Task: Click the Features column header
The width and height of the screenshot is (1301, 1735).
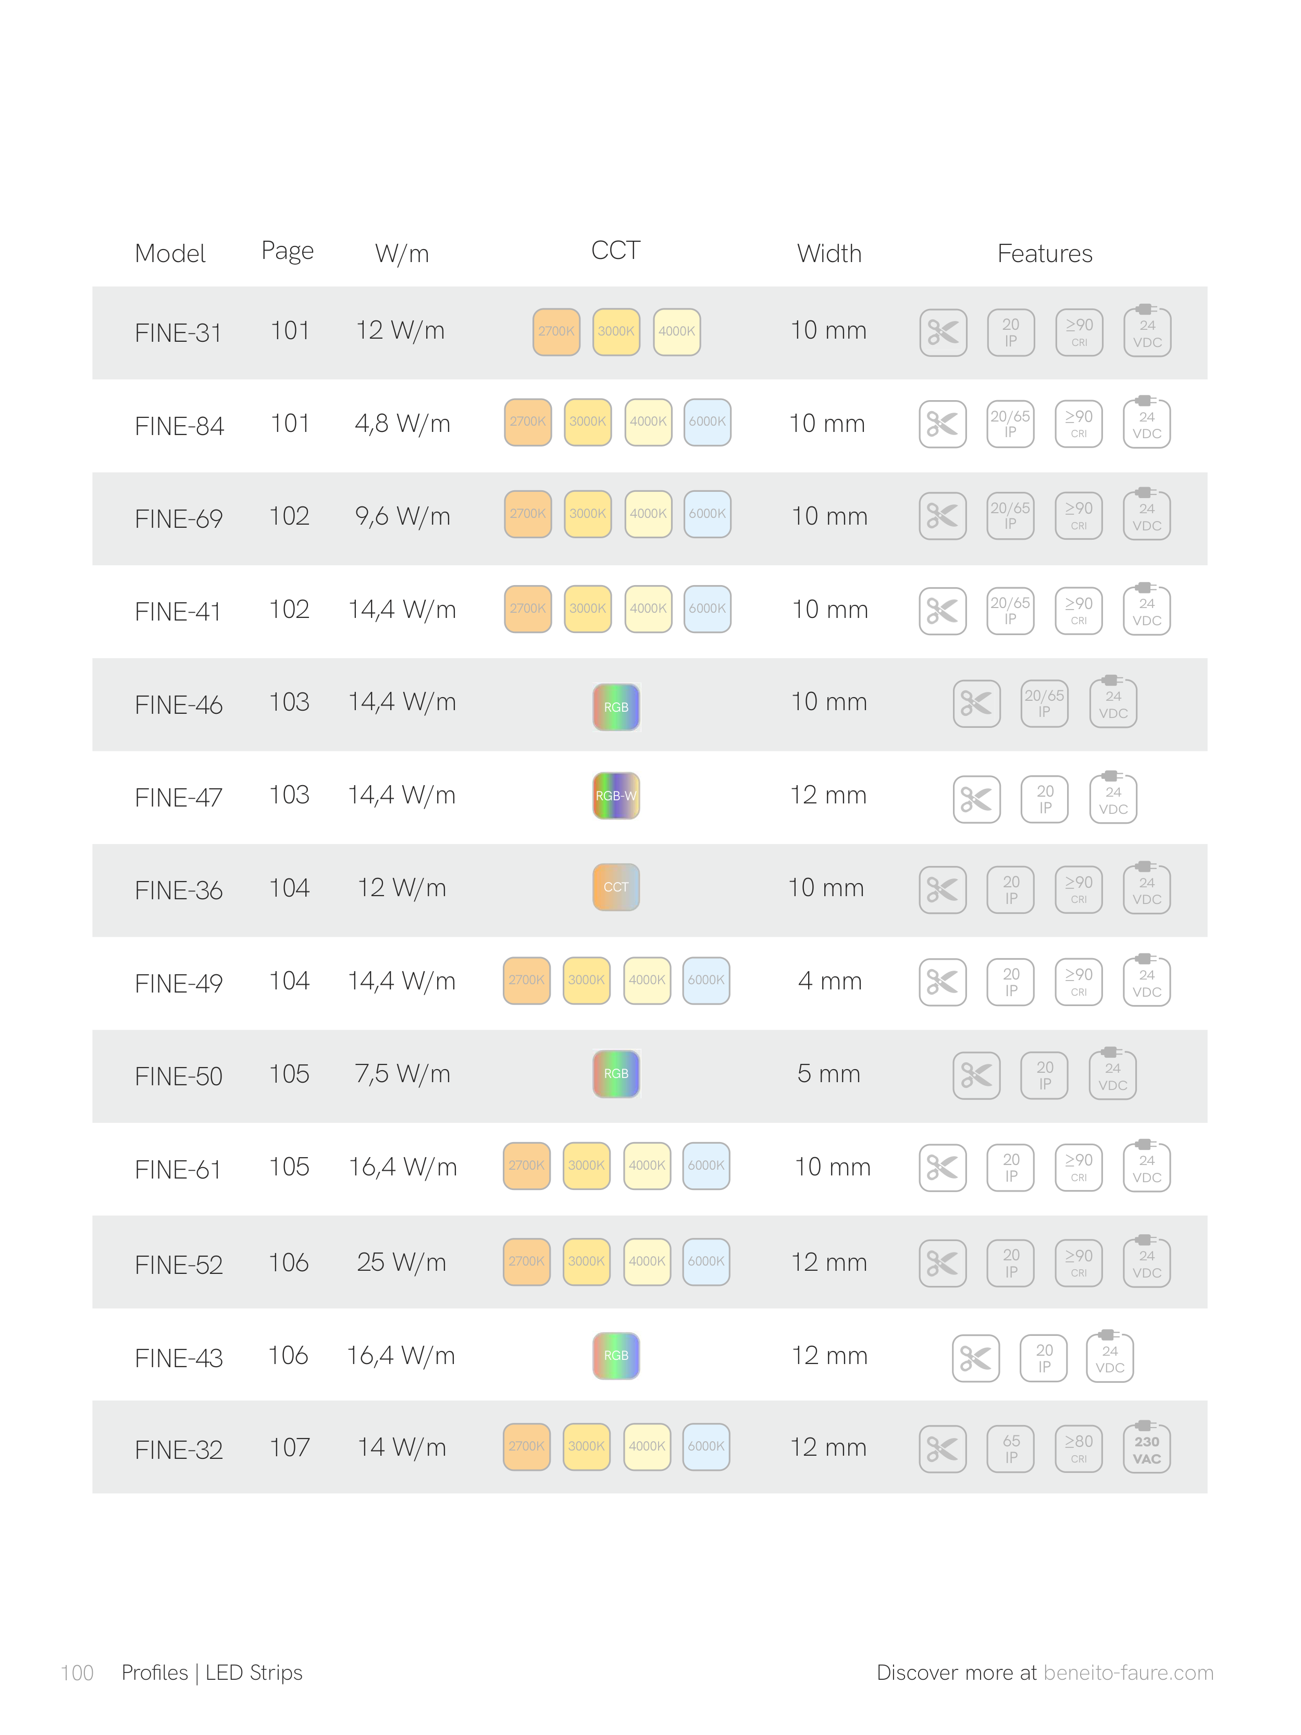Action: coord(1045,253)
